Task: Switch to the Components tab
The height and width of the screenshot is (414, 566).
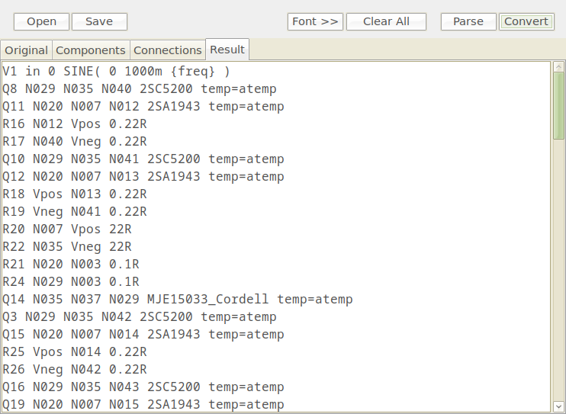Action: 91,50
